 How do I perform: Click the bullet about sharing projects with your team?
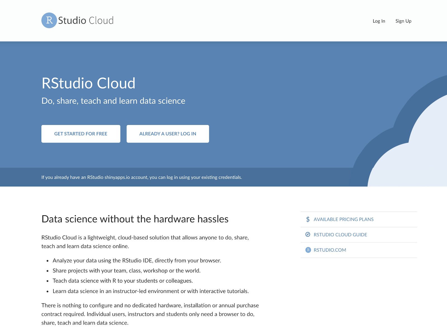point(127,271)
